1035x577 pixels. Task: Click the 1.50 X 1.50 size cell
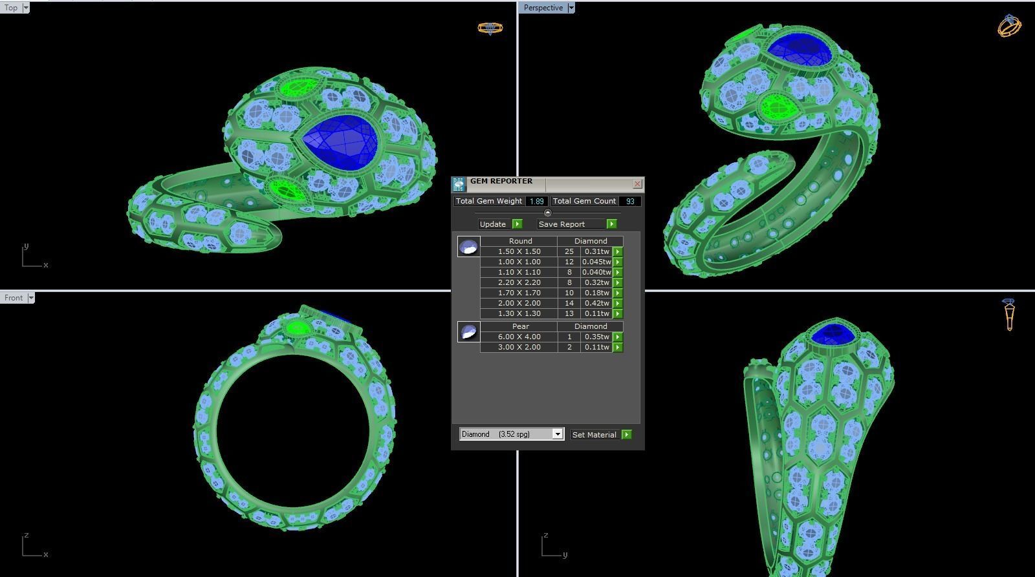pos(519,251)
